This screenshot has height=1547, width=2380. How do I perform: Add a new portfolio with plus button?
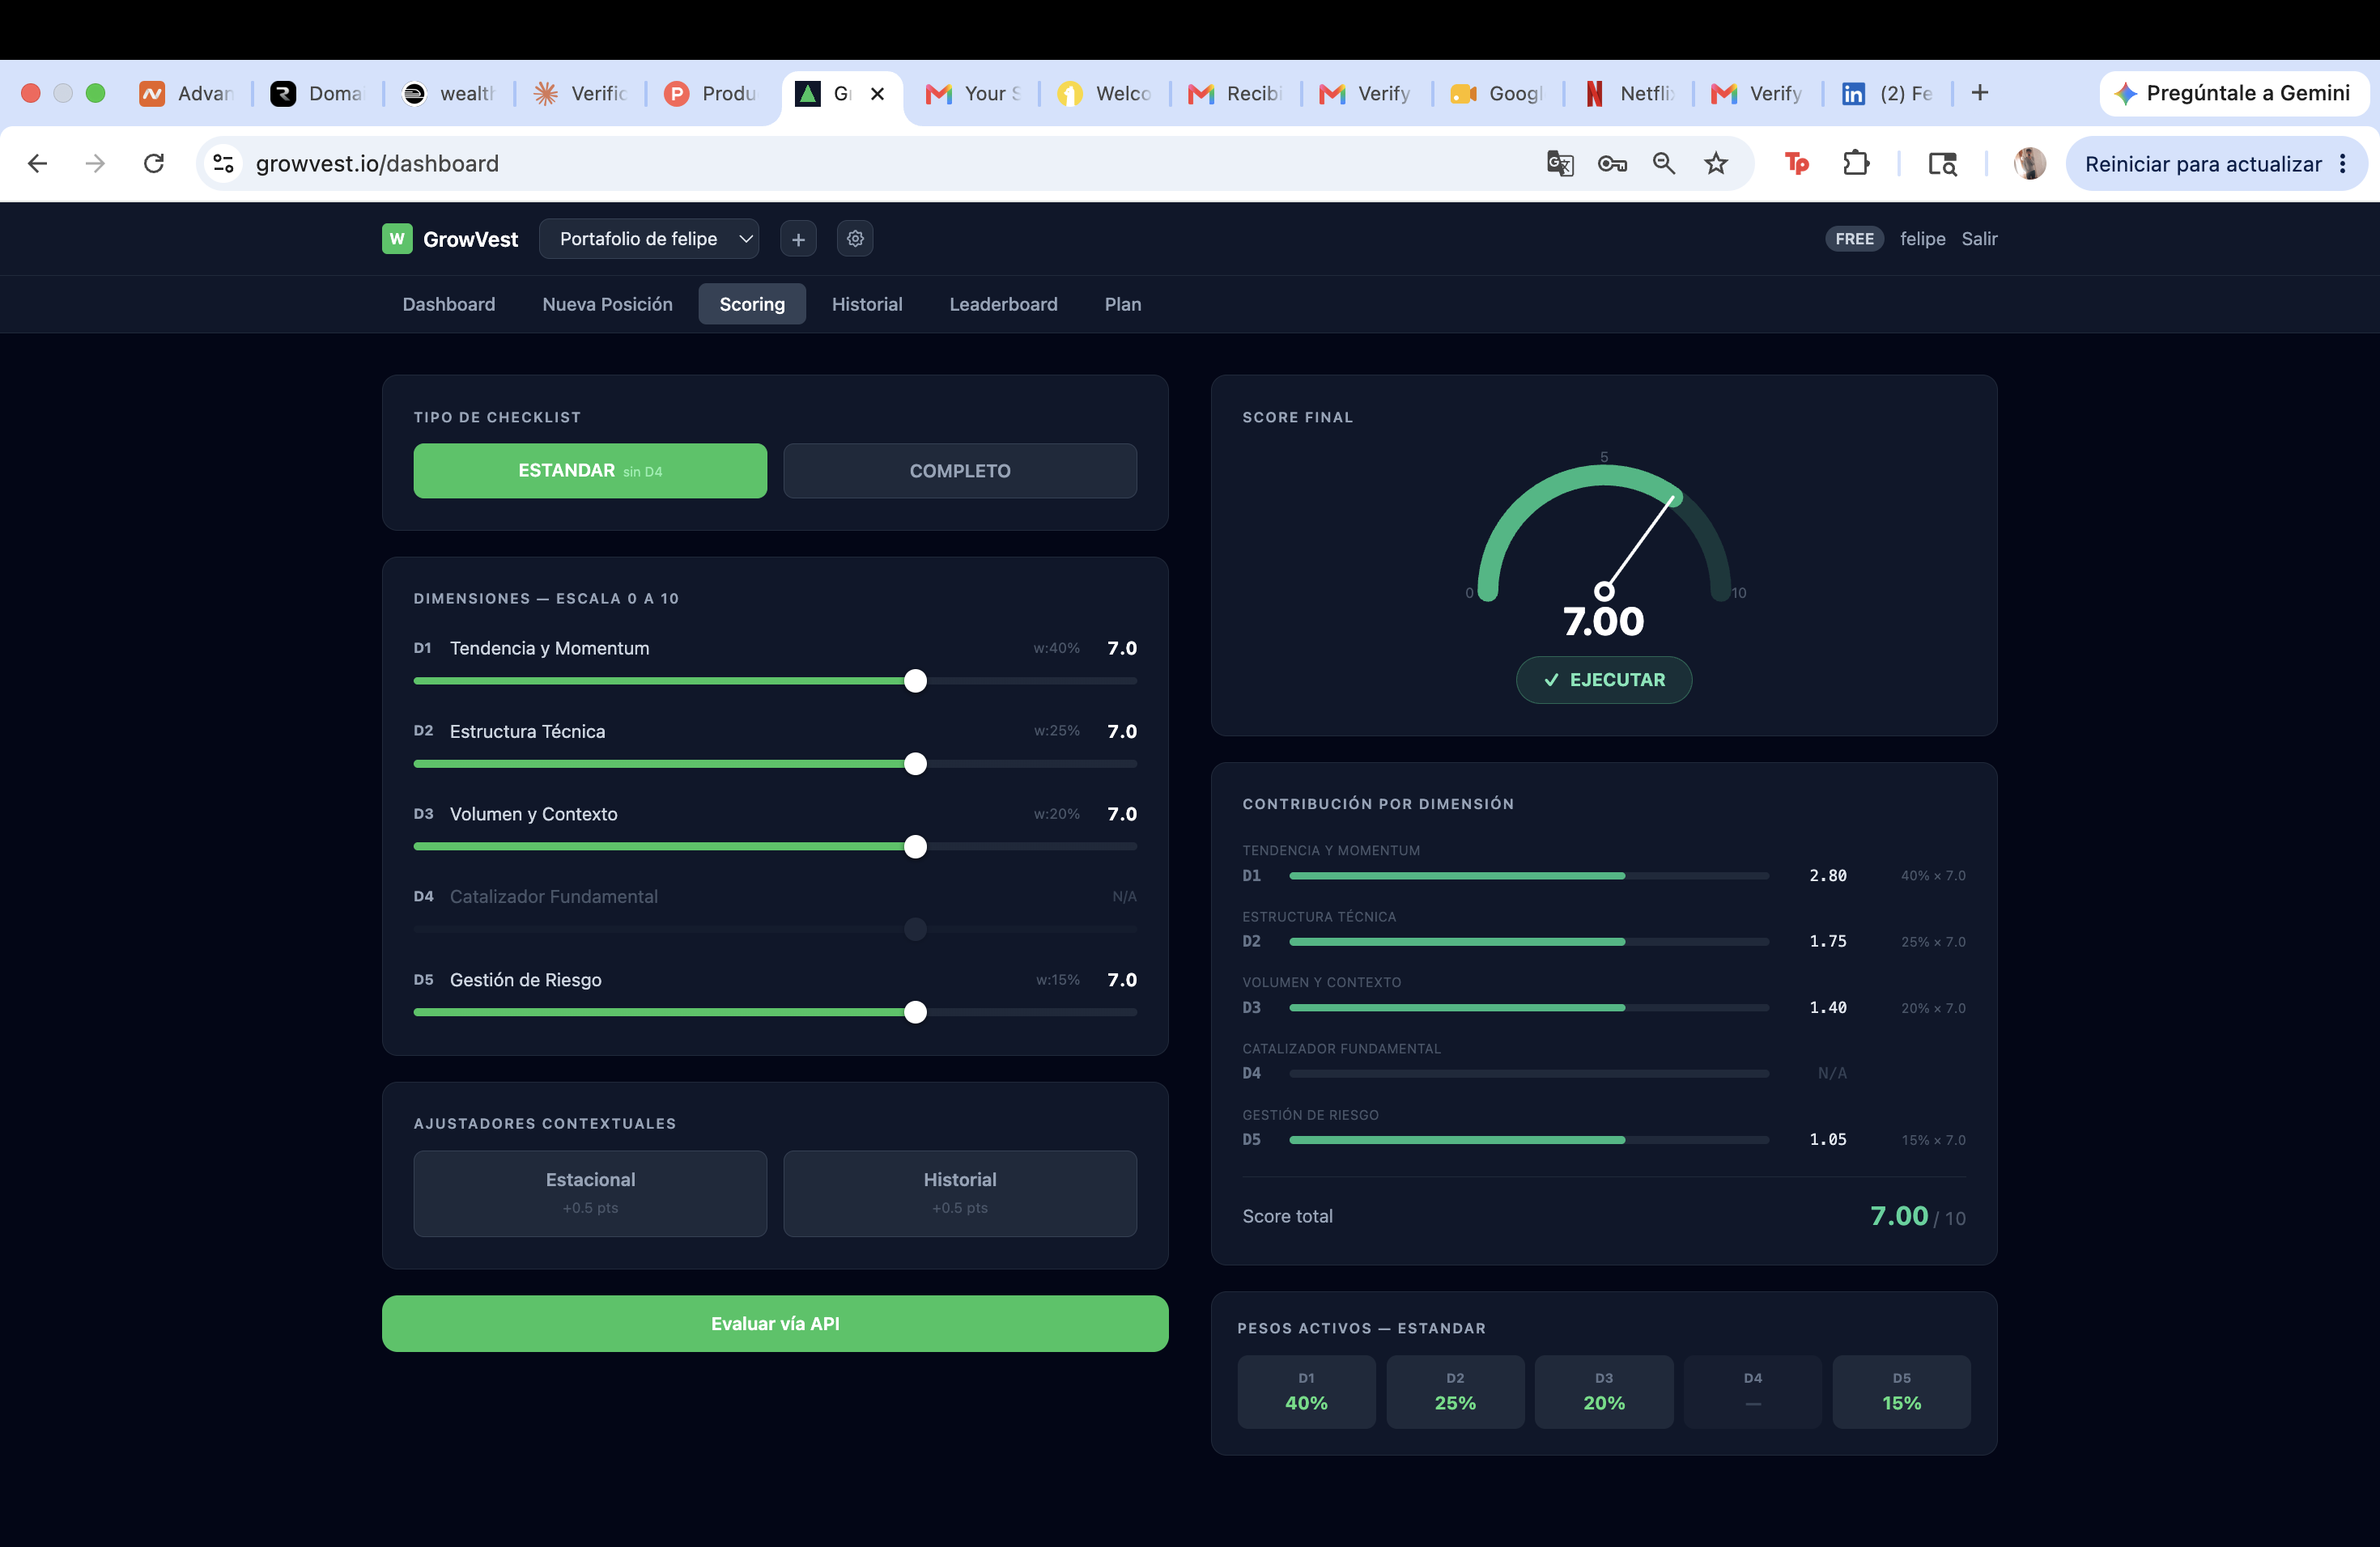click(x=798, y=239)
